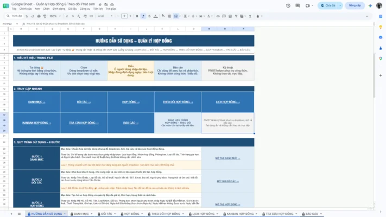Switch to the KANBAN HỢP ĐỒNG sheet tab
Viewport: 386px width, 217px height.
tap(240, 214)
